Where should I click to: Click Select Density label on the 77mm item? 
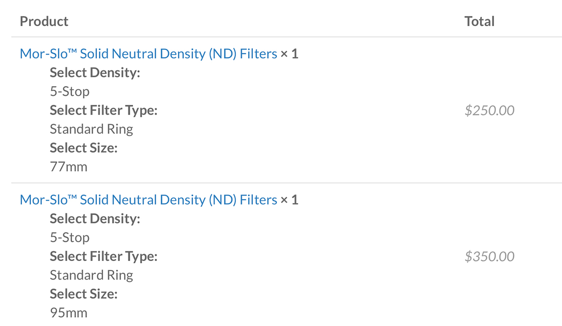pyautogui.click(x=95, y=73)
